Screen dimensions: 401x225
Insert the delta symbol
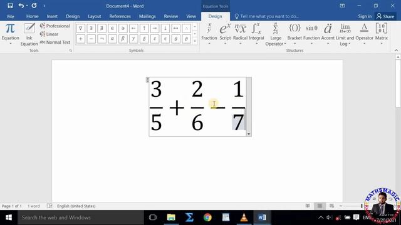pos(144,39)
